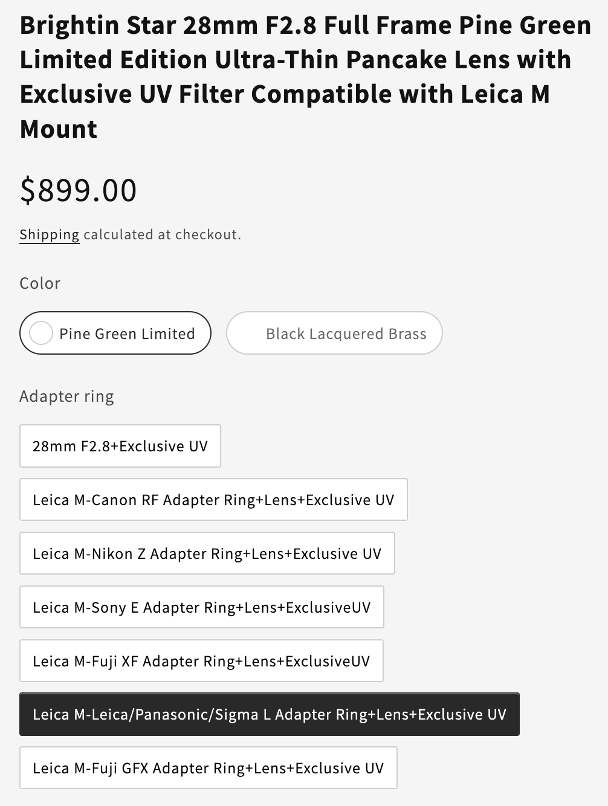608x806 pixels.
Task: Choose the Black Lacquered Brass color
Action: click(x=334, y=334)
